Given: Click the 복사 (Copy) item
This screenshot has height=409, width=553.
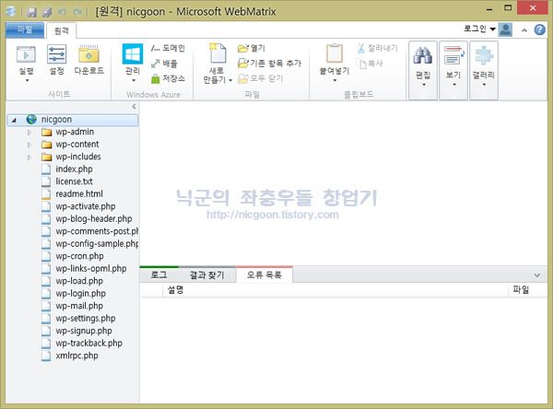Looking at the screenshot, I should tap(370, 64).
